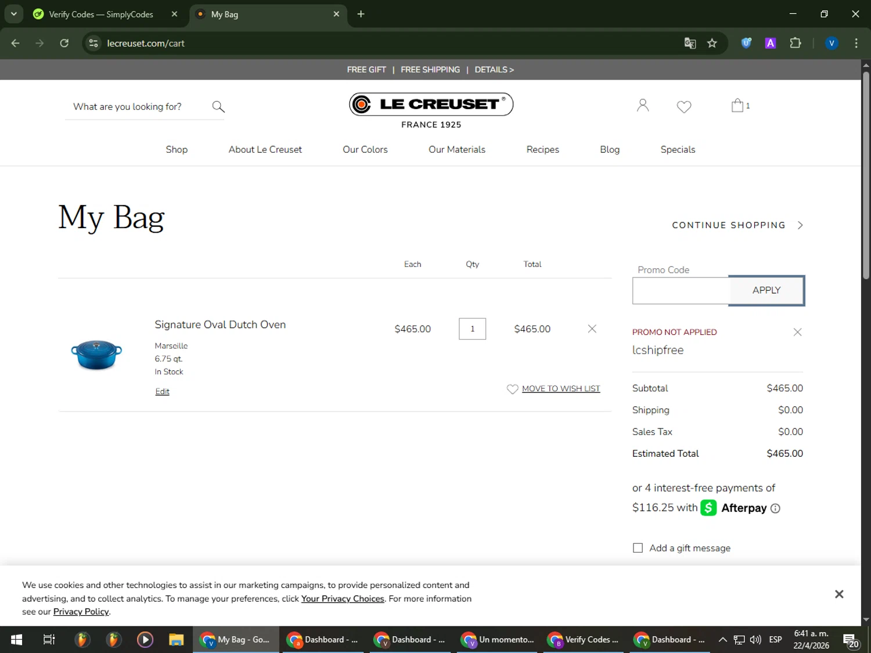This screenshot has width=871, height=653.
Task: Click the browser back arrow
Action: tap(16, 43)
